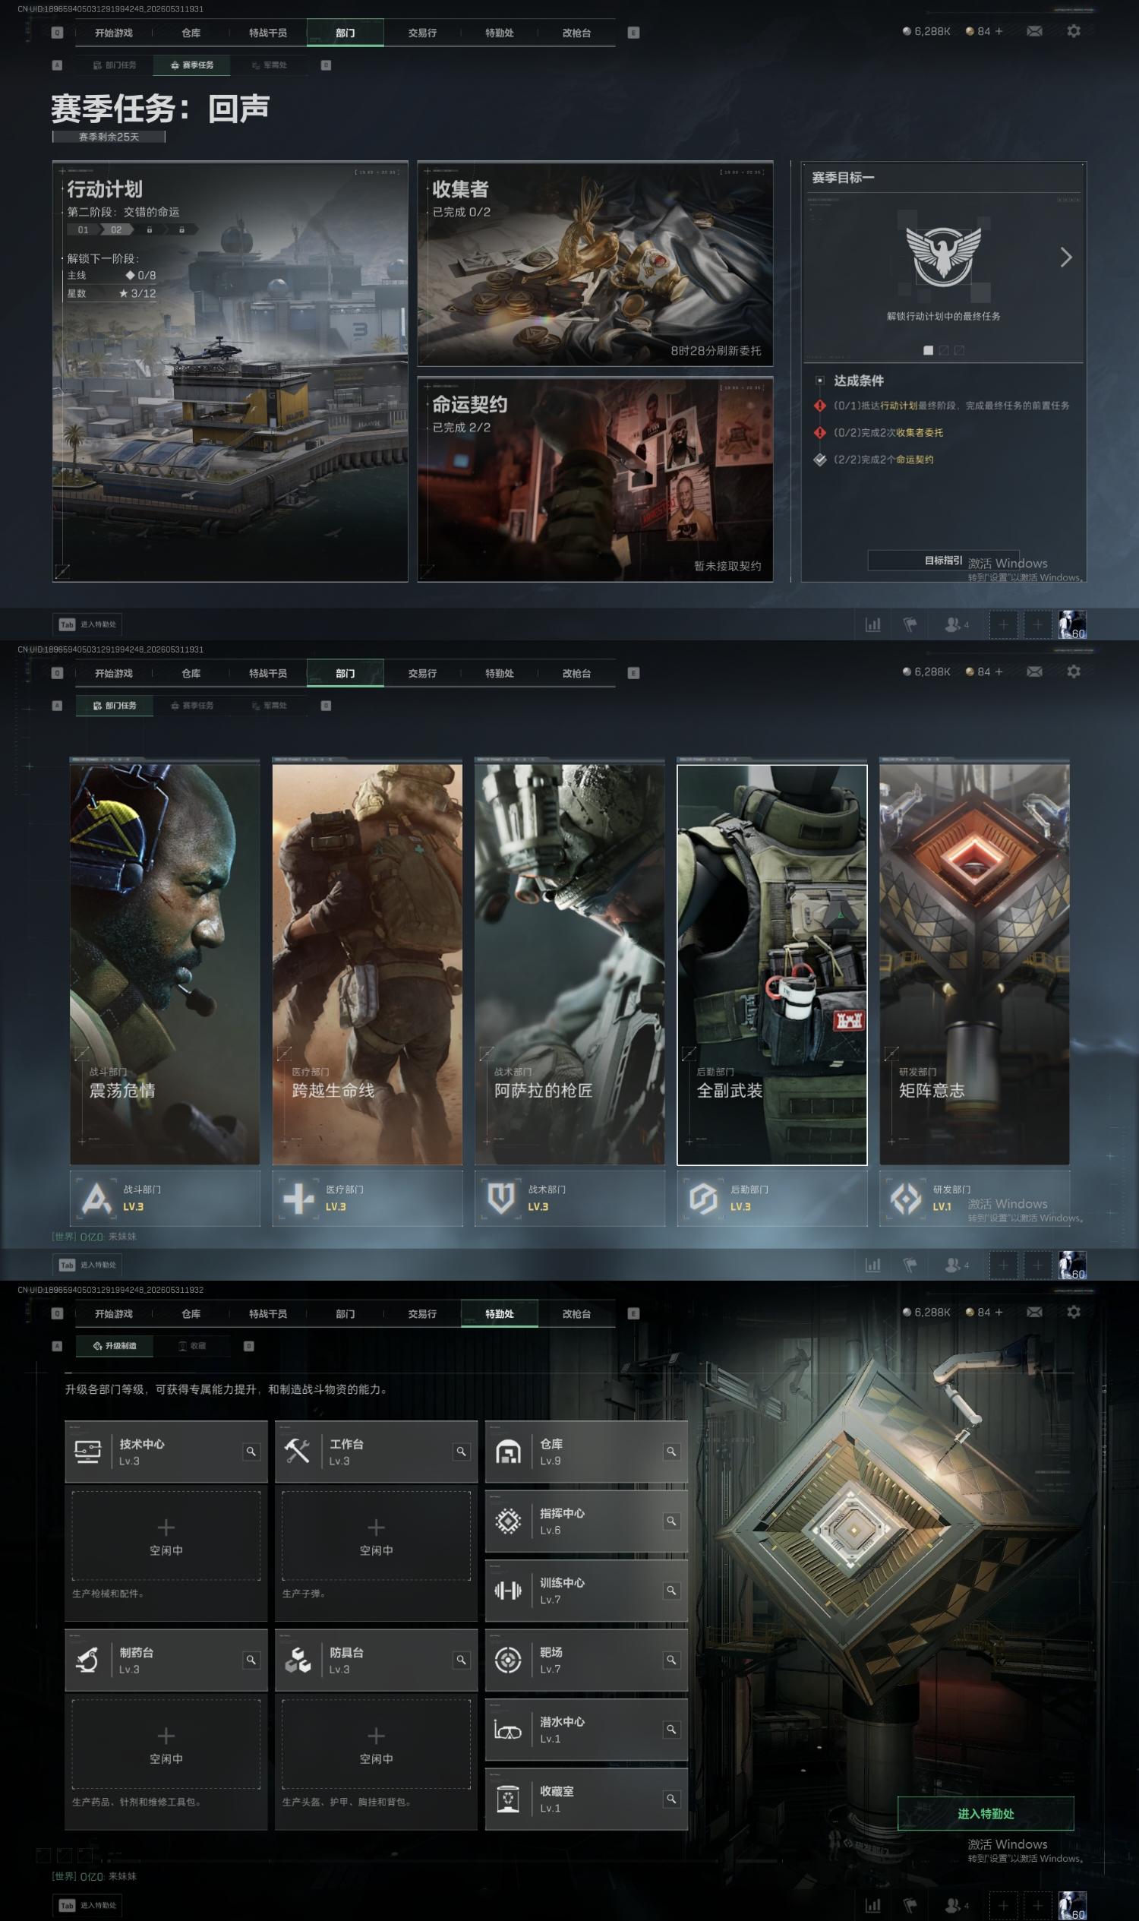Click the magnifier icon on the 工作台 row
Screen dimensions: 1139x1921
coord(461,1451)
